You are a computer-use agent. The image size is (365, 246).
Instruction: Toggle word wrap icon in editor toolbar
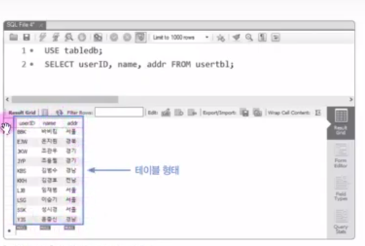click(x=276, y=37)
